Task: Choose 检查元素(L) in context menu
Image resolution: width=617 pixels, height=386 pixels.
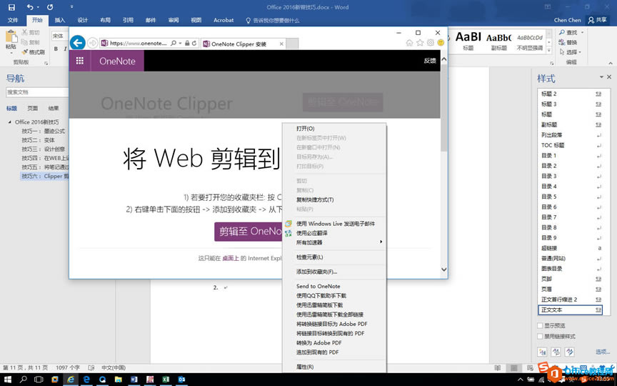Action: click(x=310, y=257)
